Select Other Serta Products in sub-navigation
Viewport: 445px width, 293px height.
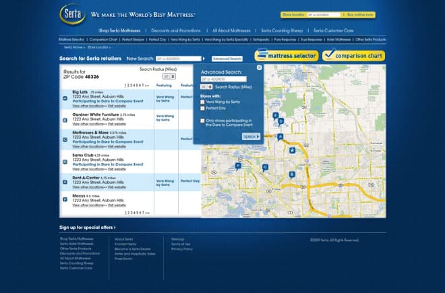[x=371, y=40]
